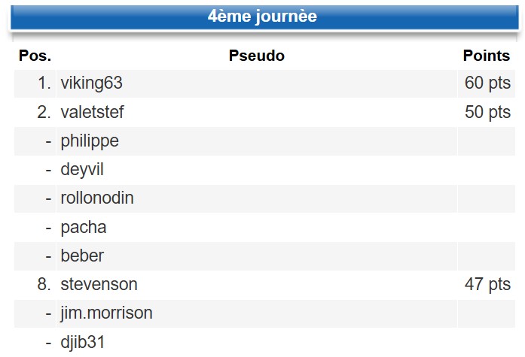Open player djib31
525x357 pixels.
[x=83, y=342]
